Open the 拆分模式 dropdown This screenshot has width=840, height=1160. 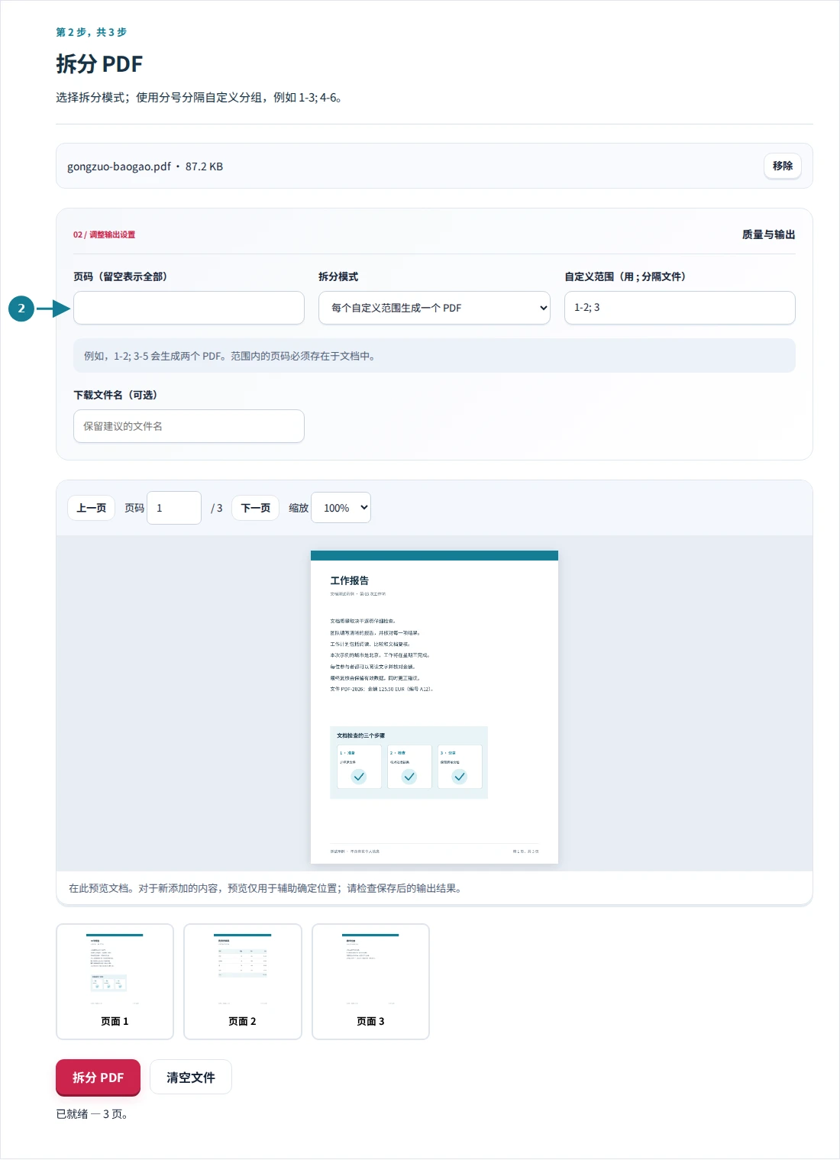(x=434, y=308)
